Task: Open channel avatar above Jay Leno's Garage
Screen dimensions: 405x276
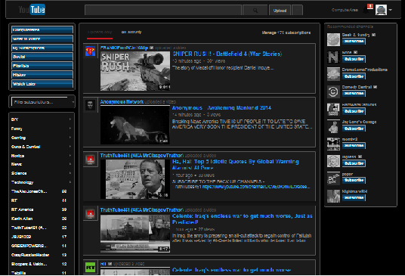Action: pyautogui.click(x=333, y=110)
